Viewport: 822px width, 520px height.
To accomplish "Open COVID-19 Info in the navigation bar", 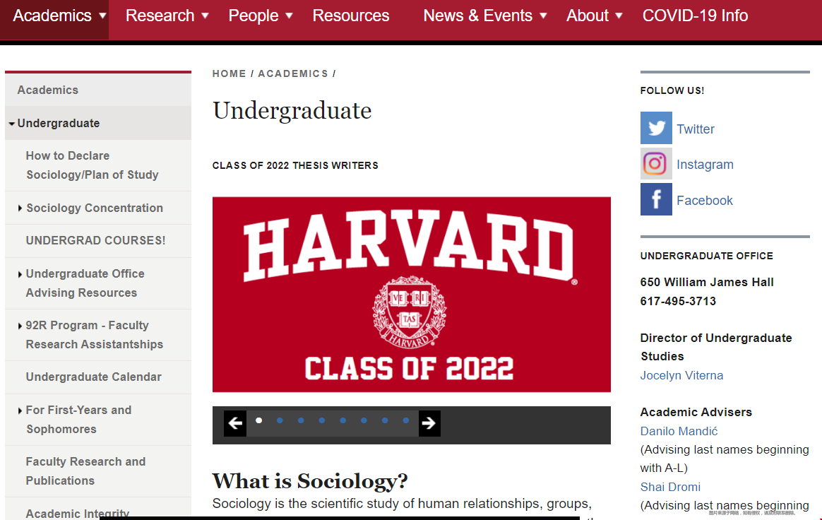I will (x=695, y=16).
